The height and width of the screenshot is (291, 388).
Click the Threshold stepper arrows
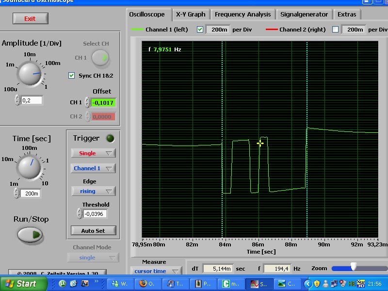80,213
